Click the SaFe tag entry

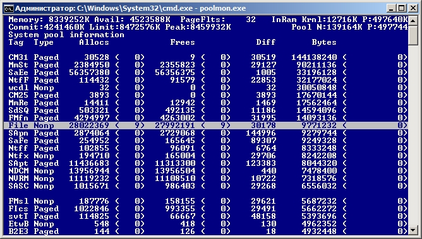[18, 141]
